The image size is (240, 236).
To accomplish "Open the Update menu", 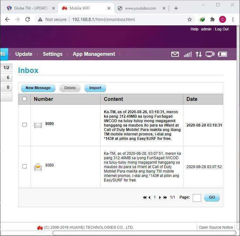I will click(24, 54).
